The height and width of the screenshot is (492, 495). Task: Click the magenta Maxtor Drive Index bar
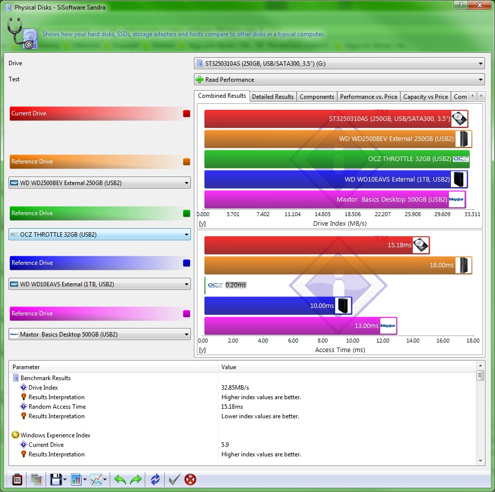[x=335, y=200]
